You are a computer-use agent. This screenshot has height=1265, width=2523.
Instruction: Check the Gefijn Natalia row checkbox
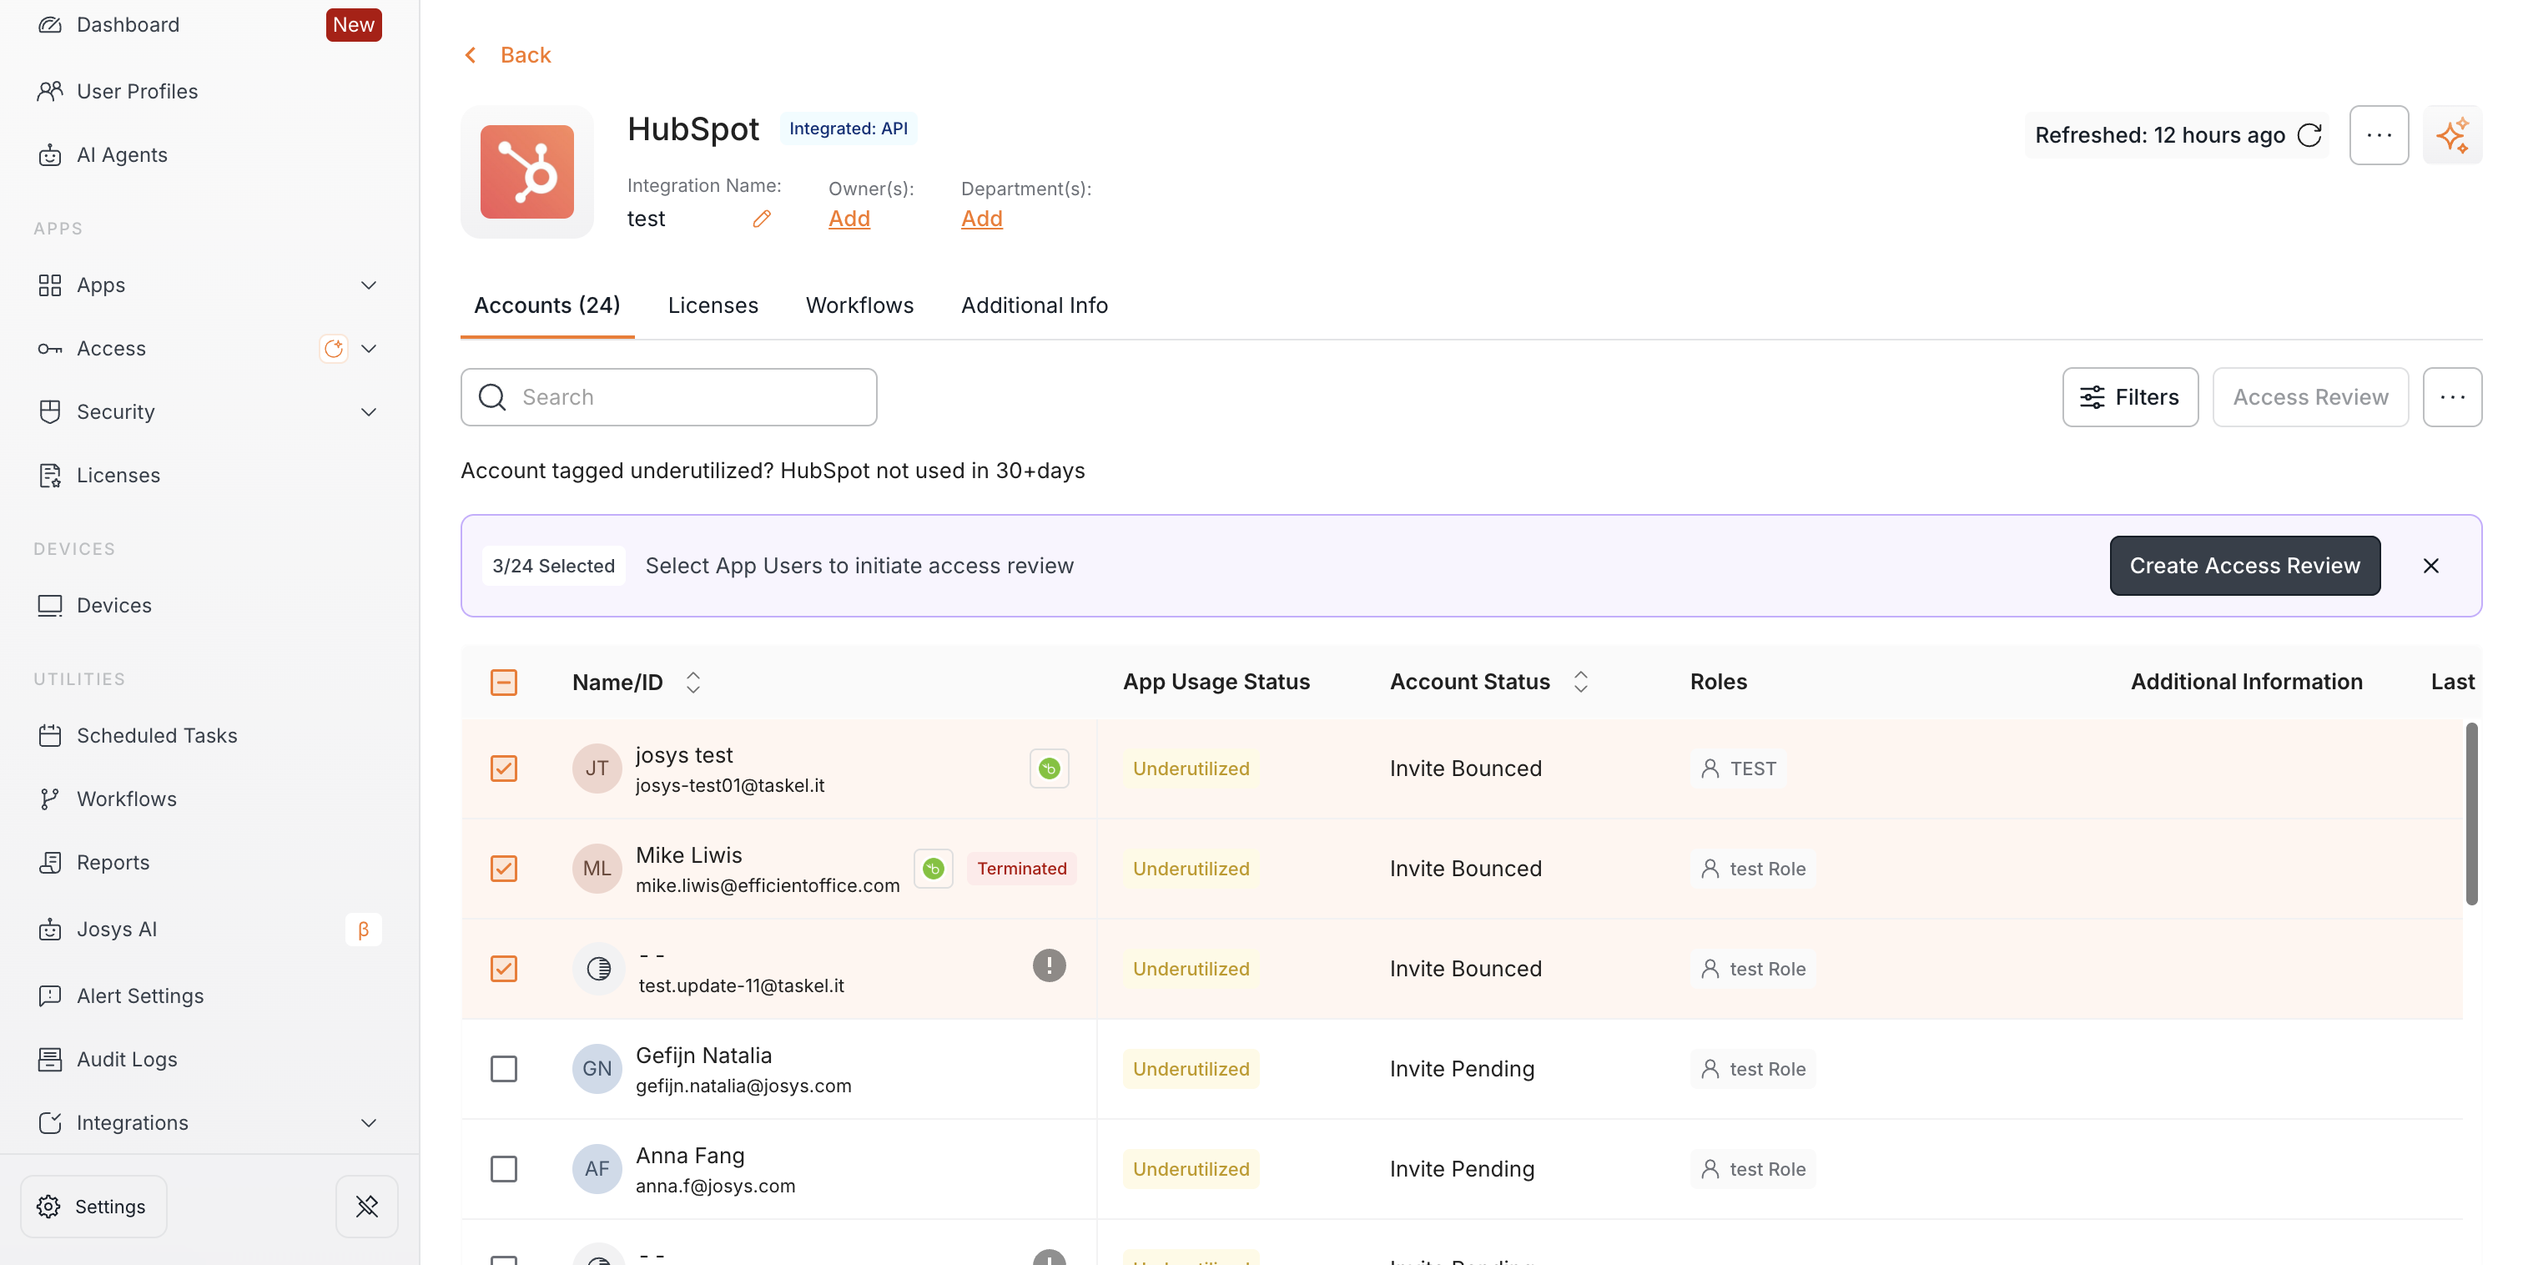tap(503, 1068)
